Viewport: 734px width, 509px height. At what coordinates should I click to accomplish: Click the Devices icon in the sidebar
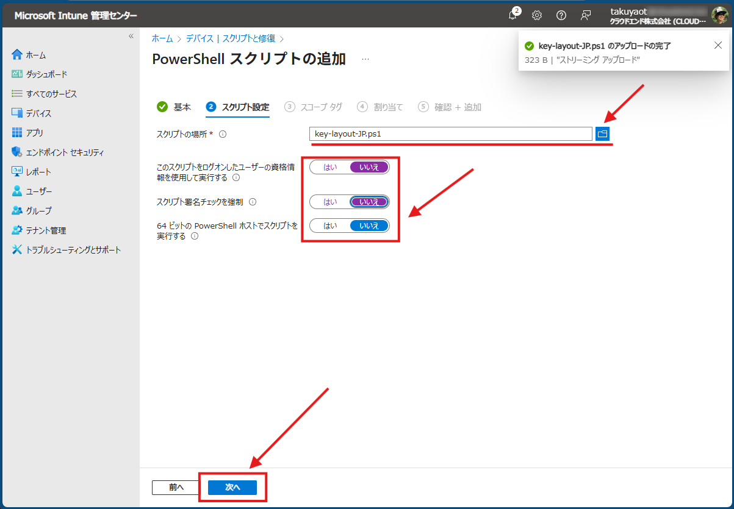click(x=17, y=113)
